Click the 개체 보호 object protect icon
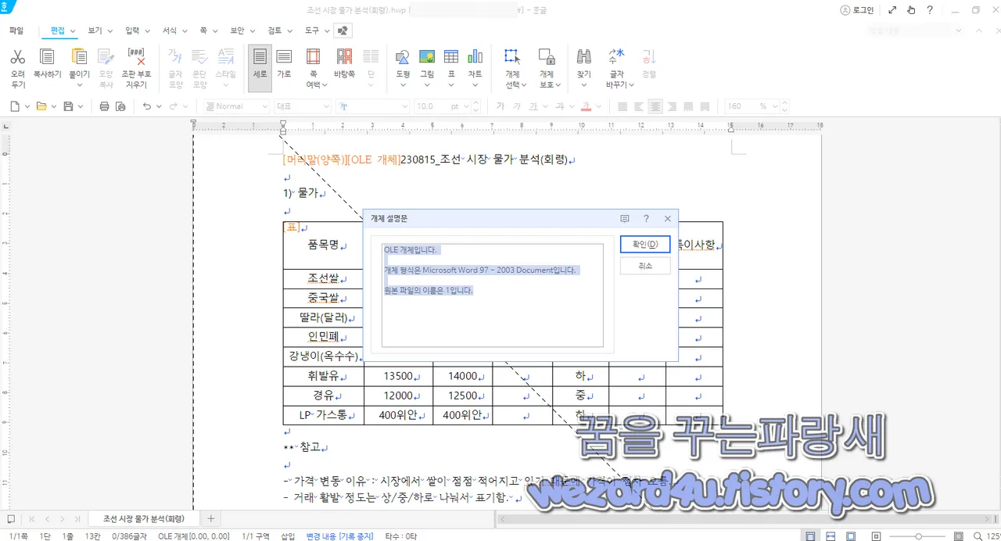This screenshot has width=1001, height=541. click(547, 57)
